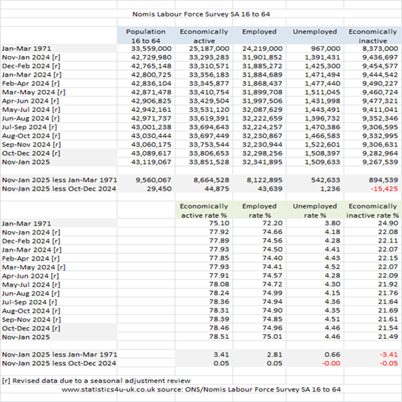Click the Nov-Jan 2025 employed value 32,341,895
Screen dimensions: 402x402
[x=262, y=162]
